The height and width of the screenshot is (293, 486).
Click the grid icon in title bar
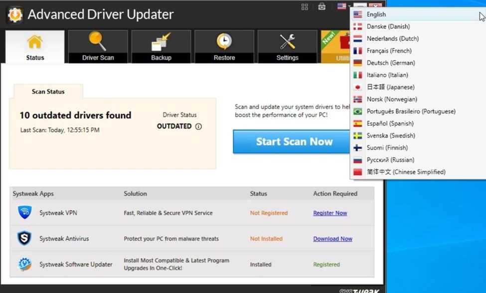[x=305, y=6]
